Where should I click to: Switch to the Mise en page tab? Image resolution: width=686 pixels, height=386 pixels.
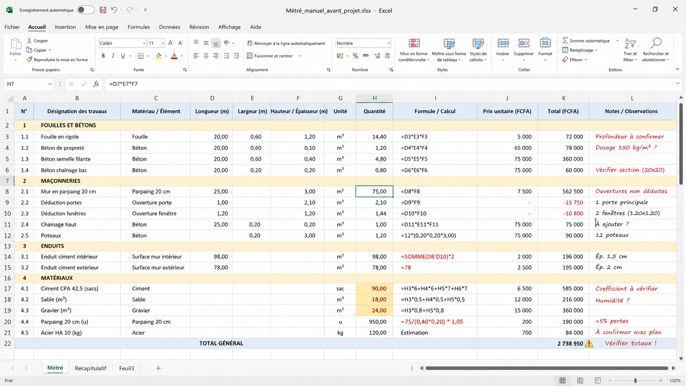[102, 27]
